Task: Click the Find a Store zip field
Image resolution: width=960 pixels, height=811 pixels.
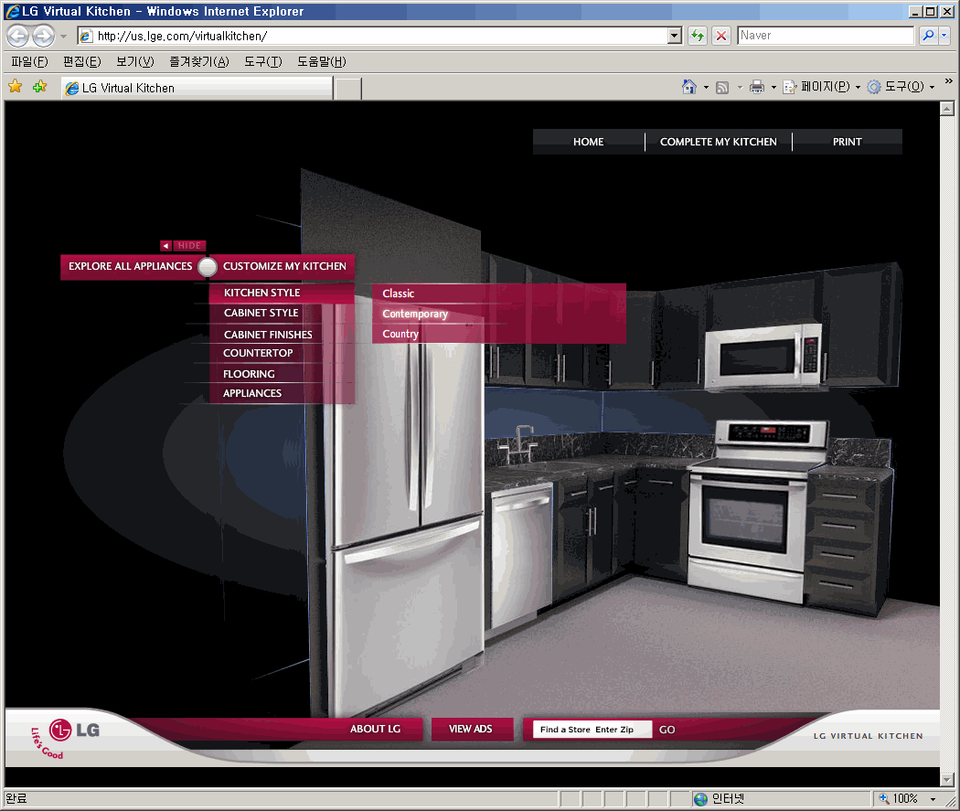Action: (x=592, y=730)
